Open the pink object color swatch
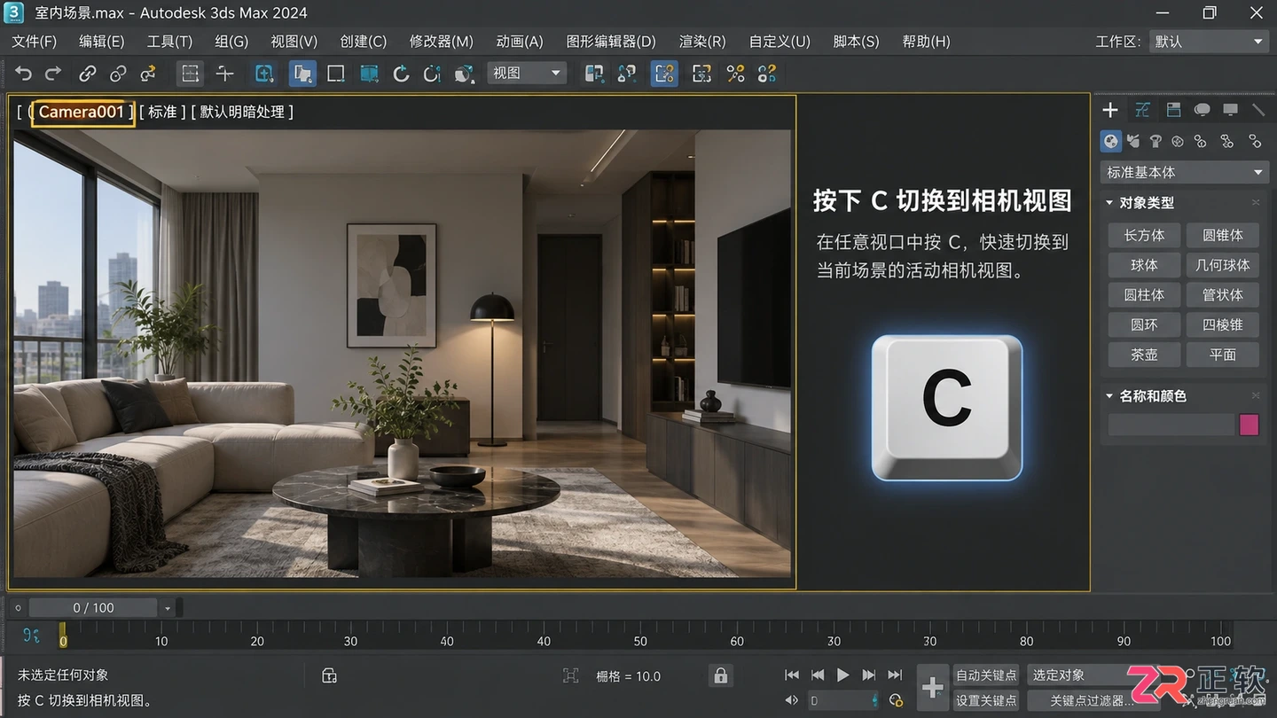Image resolution: width=1277 pixels, height=718 pixels. 1249,425
